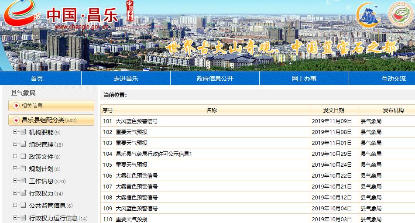Expand the 行政权力 tree node
This screenshot has width=415, height=223.
coord(15,193)
